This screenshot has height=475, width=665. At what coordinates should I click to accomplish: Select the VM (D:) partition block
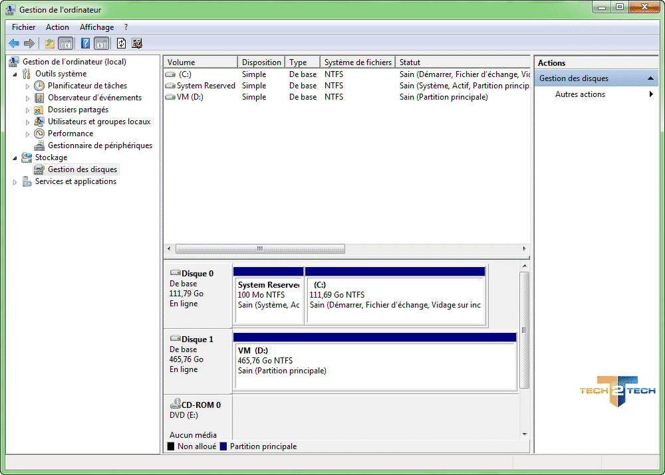click(375, 361)
